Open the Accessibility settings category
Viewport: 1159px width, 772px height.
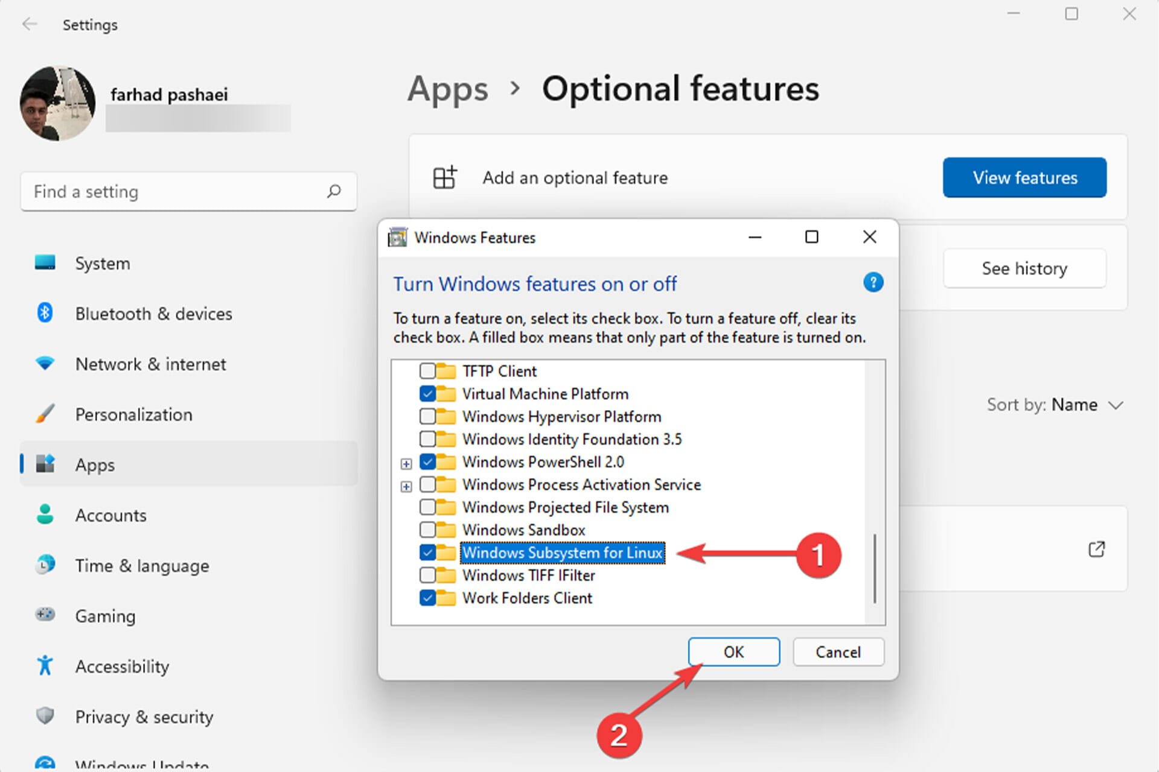click(x=188, y=666)
